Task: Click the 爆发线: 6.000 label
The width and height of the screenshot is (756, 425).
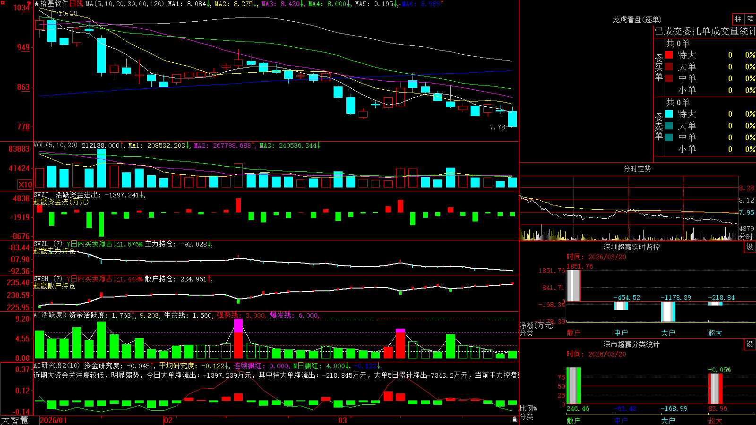Action: pos(295,315)
